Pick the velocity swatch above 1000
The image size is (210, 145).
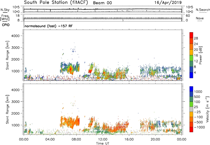(191, 89)
